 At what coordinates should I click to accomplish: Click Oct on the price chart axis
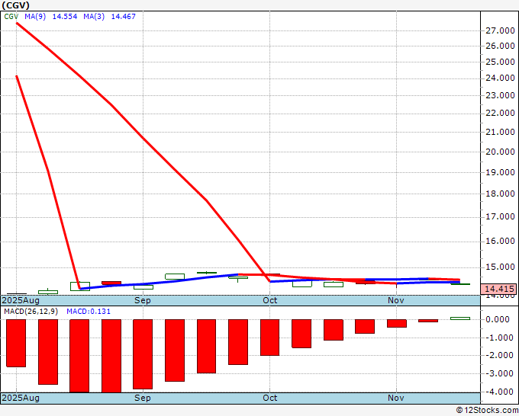[269, 300]
